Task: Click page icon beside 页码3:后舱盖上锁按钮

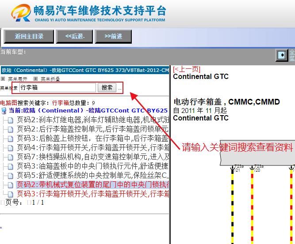Action: tap(11, 139)
